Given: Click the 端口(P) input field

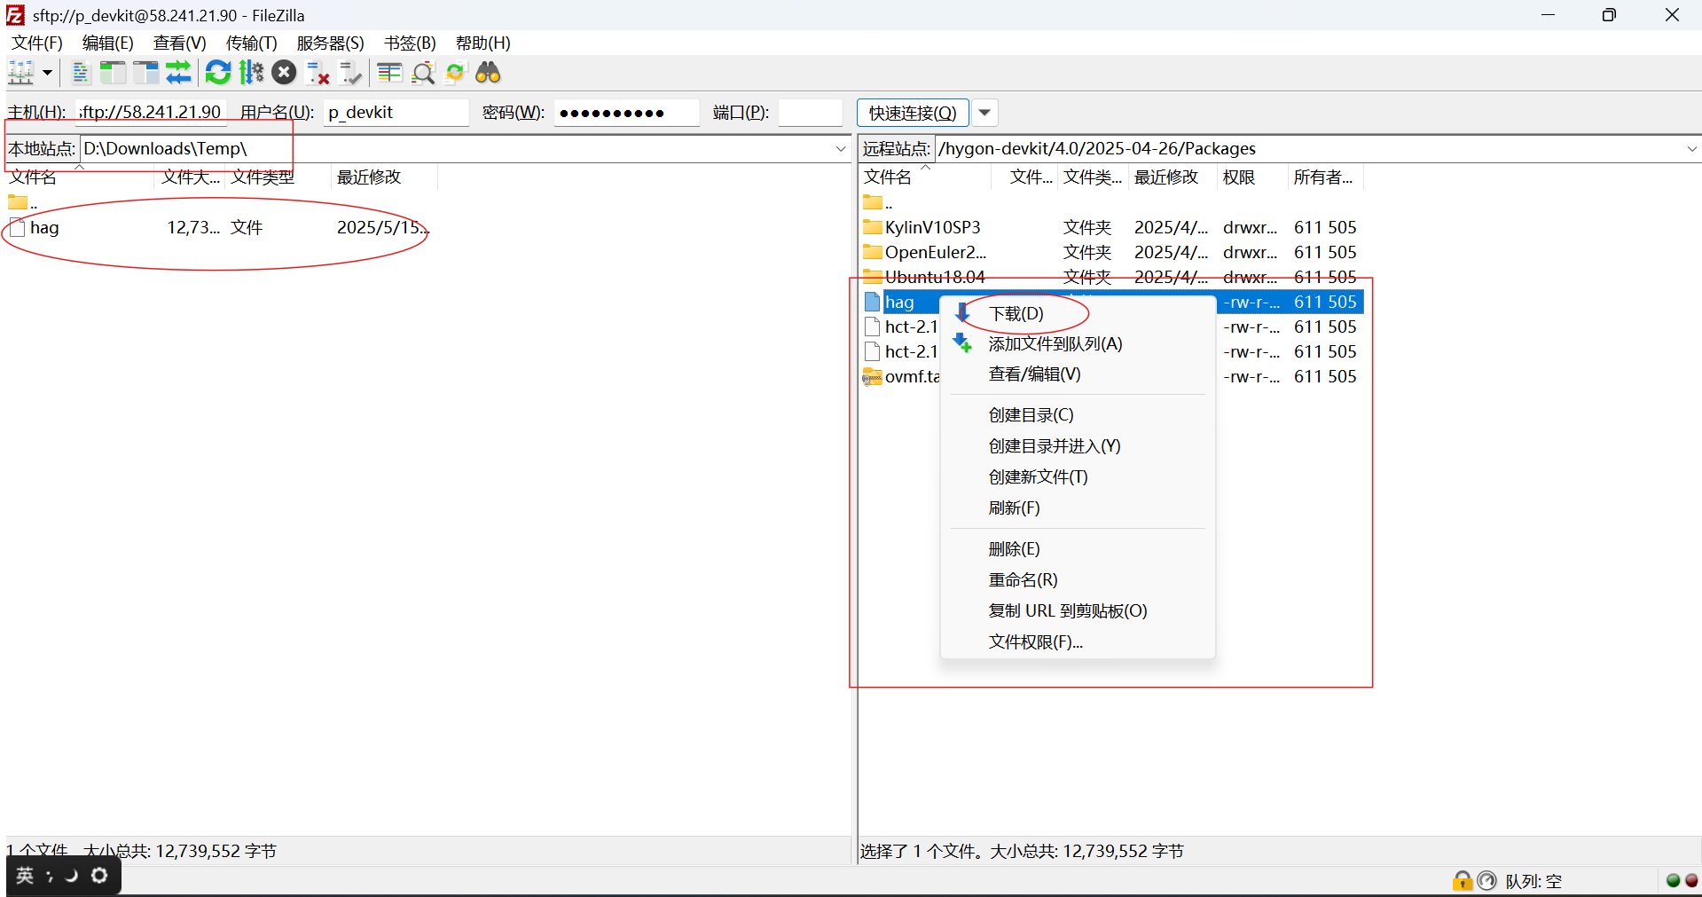Looking at the screenshot, I should coord(810,113).
